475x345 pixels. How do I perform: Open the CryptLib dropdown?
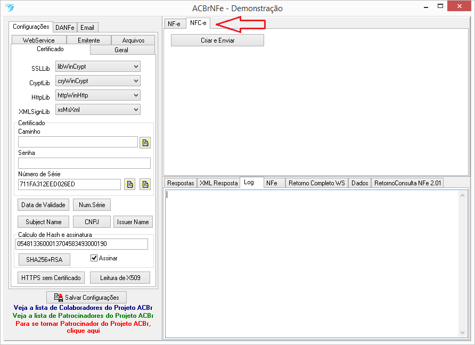tap(98, 81)
